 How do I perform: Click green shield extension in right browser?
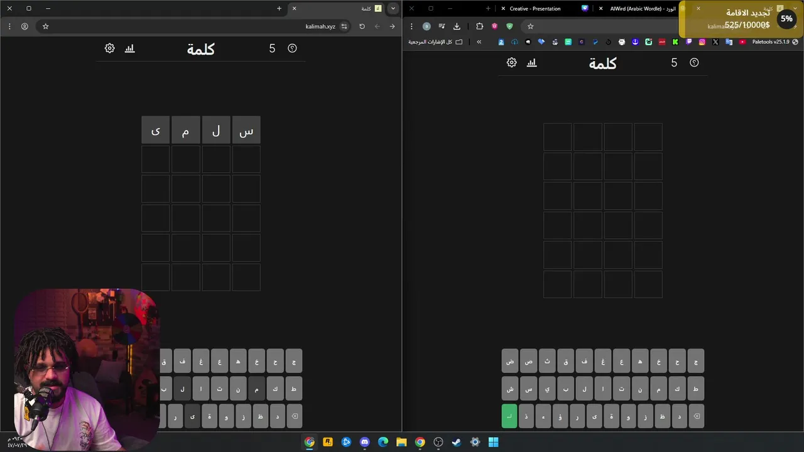click(x=509, y=26)
